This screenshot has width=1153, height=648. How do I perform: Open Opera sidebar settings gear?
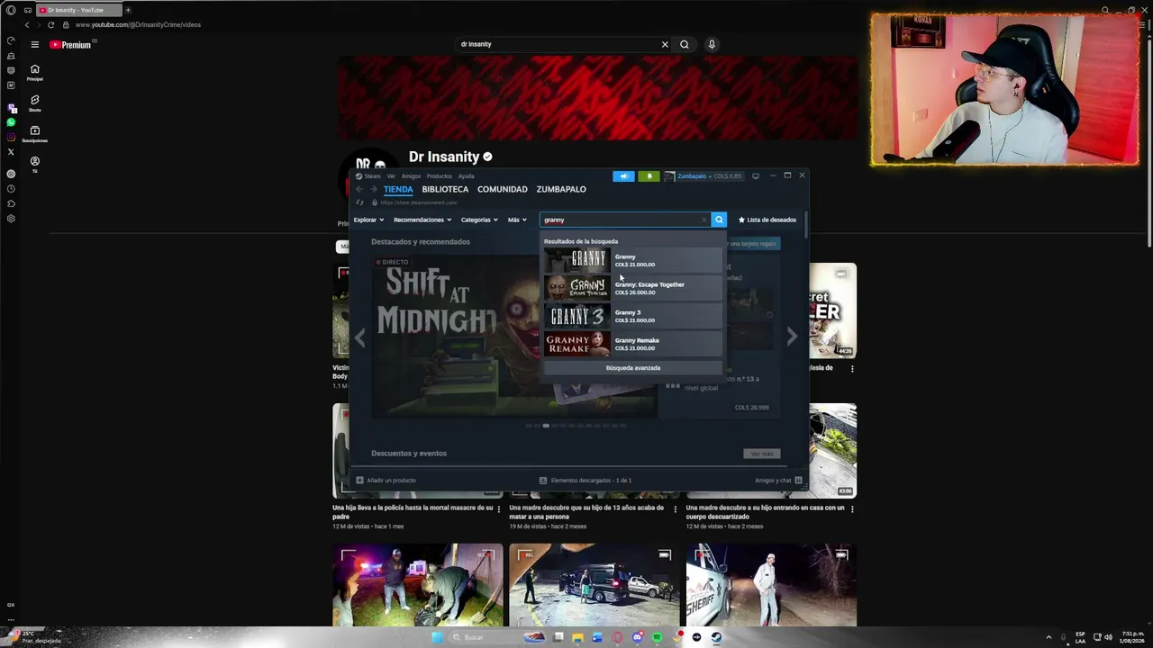pos(11,219)
